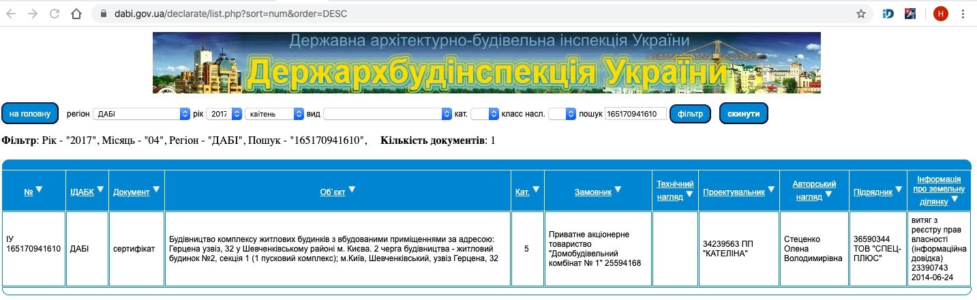Image resolution: width=977 pixels, height=300 pixels.
Task: Go to browser home page icon
Action: coord(76,14)
